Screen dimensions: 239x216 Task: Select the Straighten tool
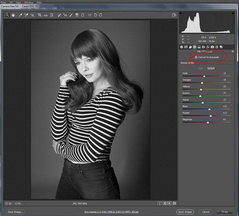(x=46, y=15)
